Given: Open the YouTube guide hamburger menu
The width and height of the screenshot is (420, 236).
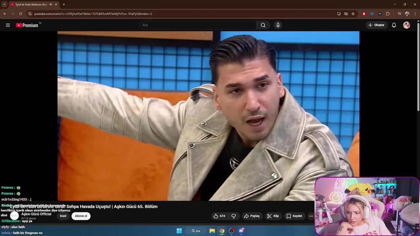Looking at the screenshot, I should [8, 25].
